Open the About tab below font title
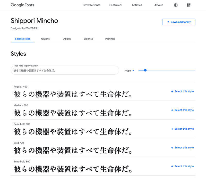Image resolution: width=206 pixels, height=181 pixels. (x=67, y=39)
